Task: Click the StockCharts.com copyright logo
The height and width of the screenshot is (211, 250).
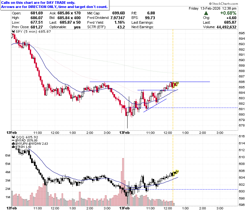Action: [223, 4]
